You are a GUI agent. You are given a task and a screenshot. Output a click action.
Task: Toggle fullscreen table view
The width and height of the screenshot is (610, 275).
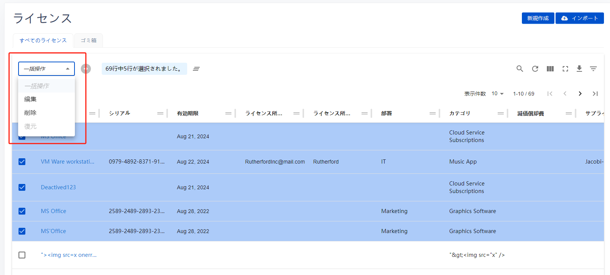pos(565,69)
